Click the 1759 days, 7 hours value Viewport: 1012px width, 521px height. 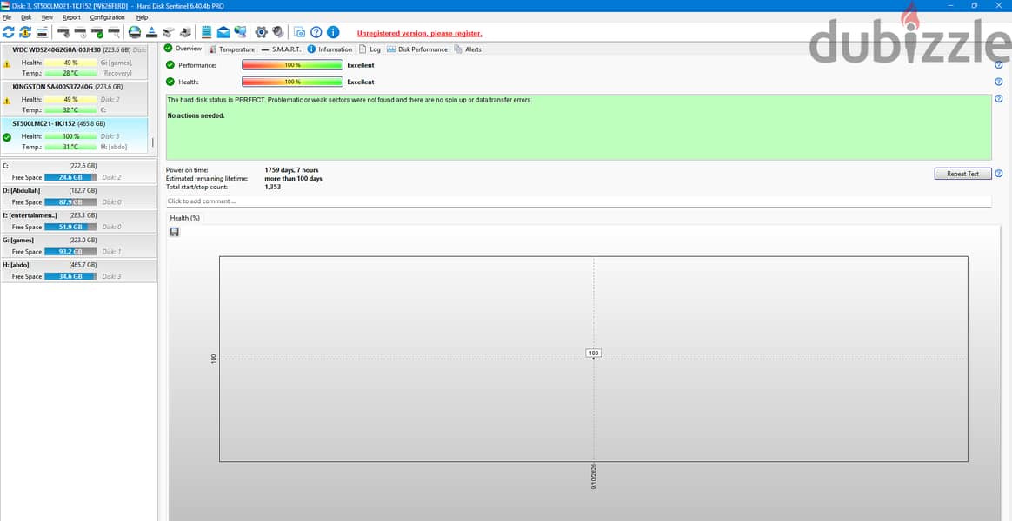(292, 170)
